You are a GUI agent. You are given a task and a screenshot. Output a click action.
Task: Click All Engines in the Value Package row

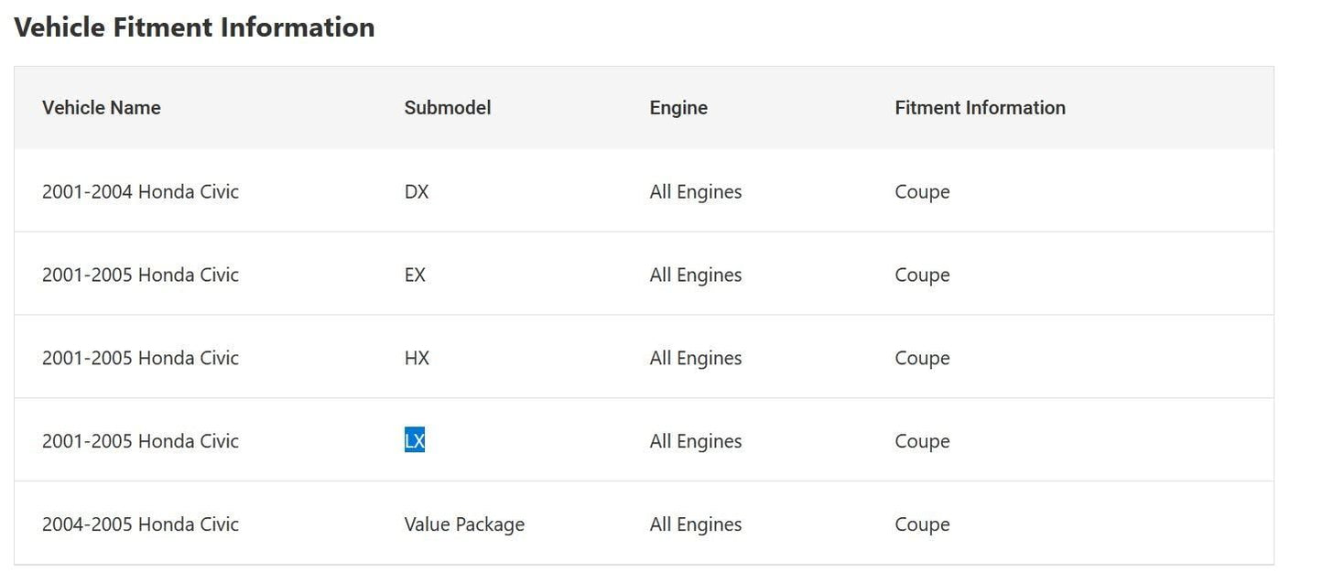coord(696,524)
